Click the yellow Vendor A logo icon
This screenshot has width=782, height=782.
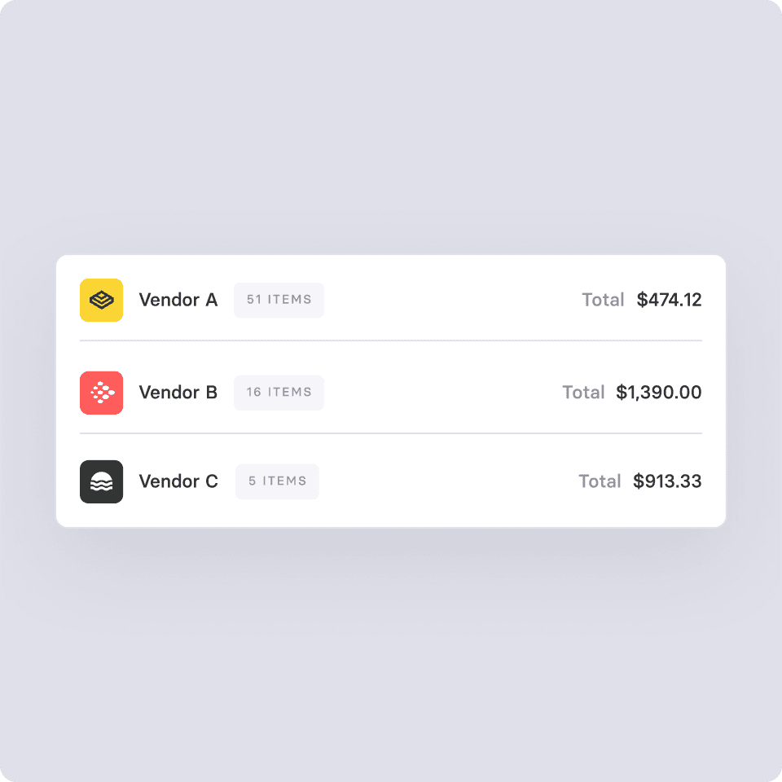pos(101,300)
